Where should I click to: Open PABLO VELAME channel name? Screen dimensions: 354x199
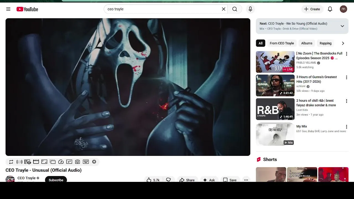[x=306, y=63]
